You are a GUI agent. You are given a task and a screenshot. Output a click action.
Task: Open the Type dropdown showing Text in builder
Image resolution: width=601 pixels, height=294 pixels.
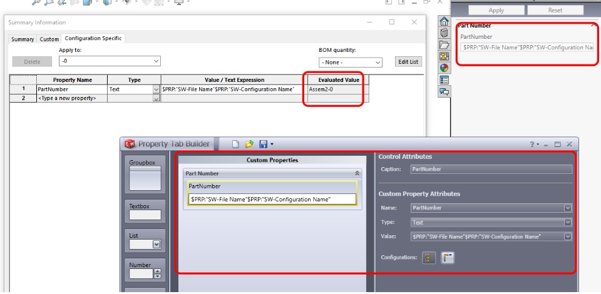[568, 223]
